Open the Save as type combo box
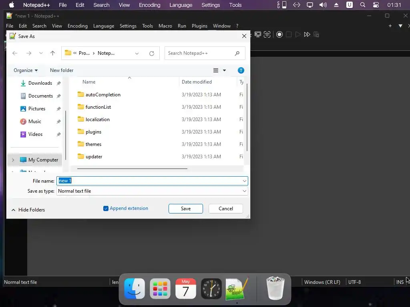This screenshot has height=307, width=410. [x=152, y=191]
